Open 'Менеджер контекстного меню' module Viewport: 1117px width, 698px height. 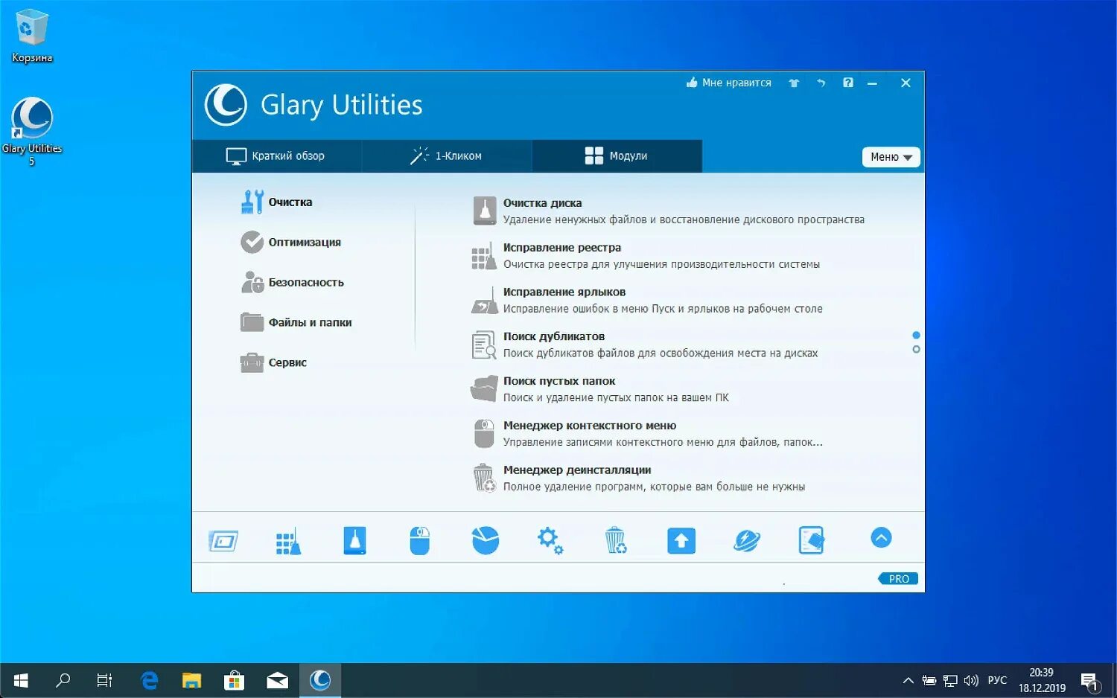(648, 435)
